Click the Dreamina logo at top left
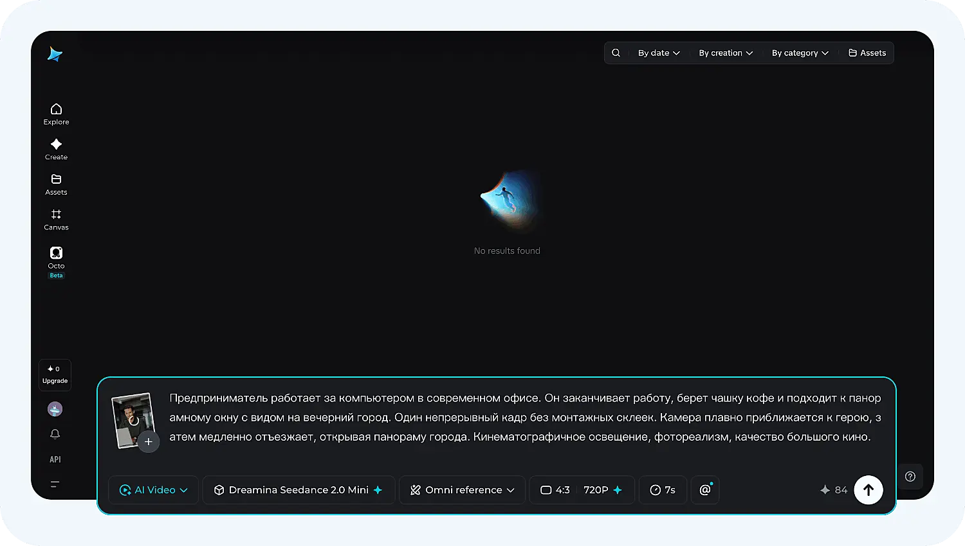The height and width of the screenshot is (546, 965). tap(55, 54)
